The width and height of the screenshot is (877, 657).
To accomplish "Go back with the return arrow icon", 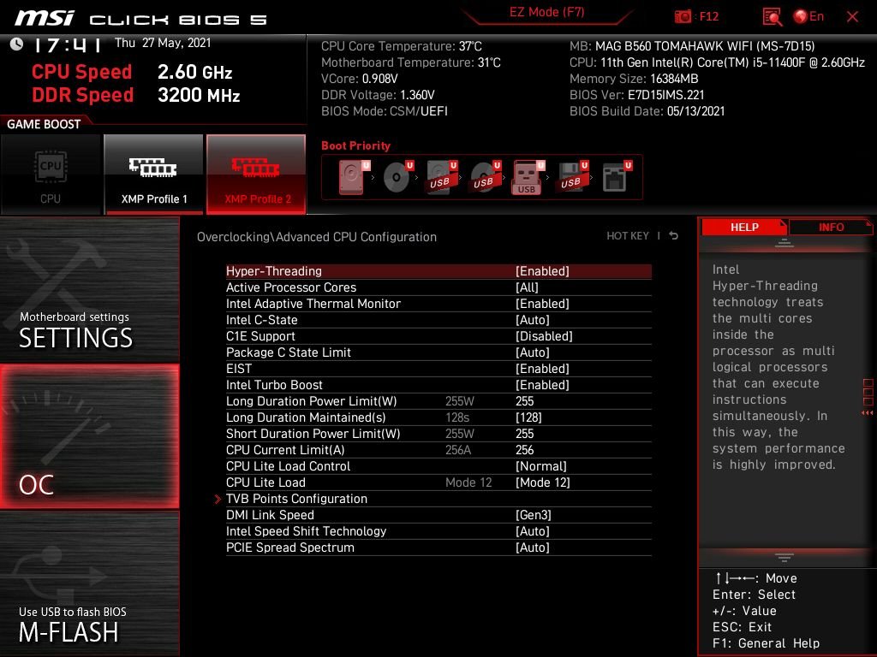I will pos(674,236).
